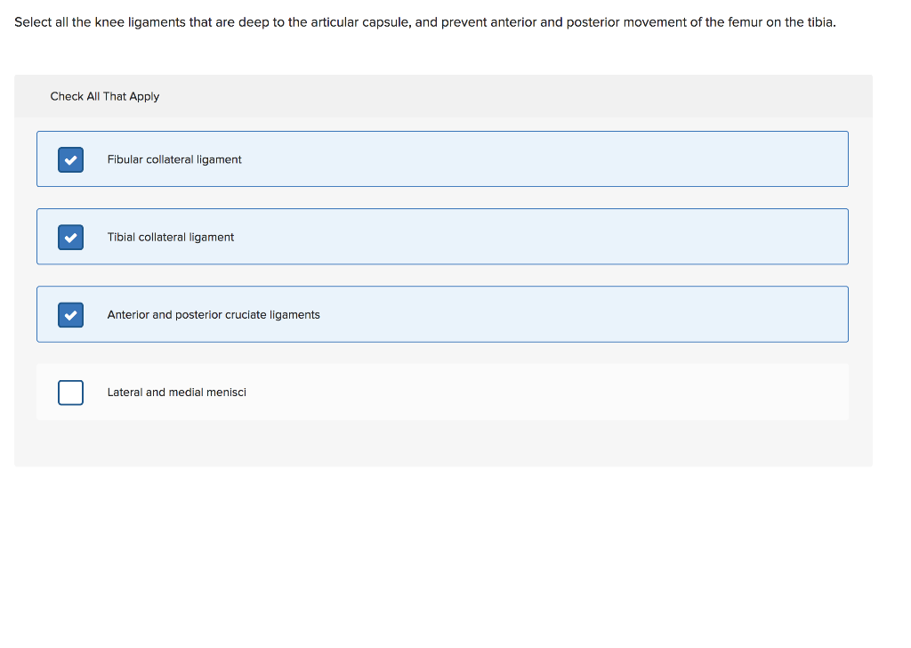
Task: Click the Lateral and medial menisci label text
Action: pos(176,392)
